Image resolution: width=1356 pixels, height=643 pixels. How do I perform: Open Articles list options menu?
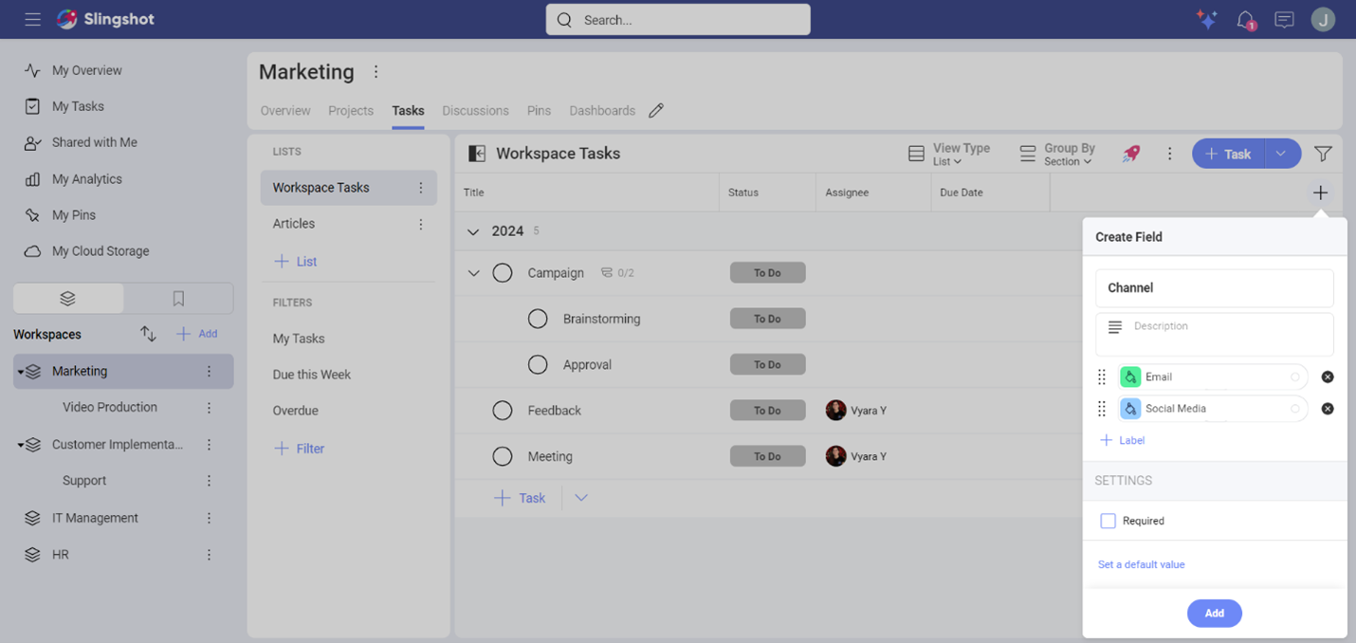(x=421, y=225)
